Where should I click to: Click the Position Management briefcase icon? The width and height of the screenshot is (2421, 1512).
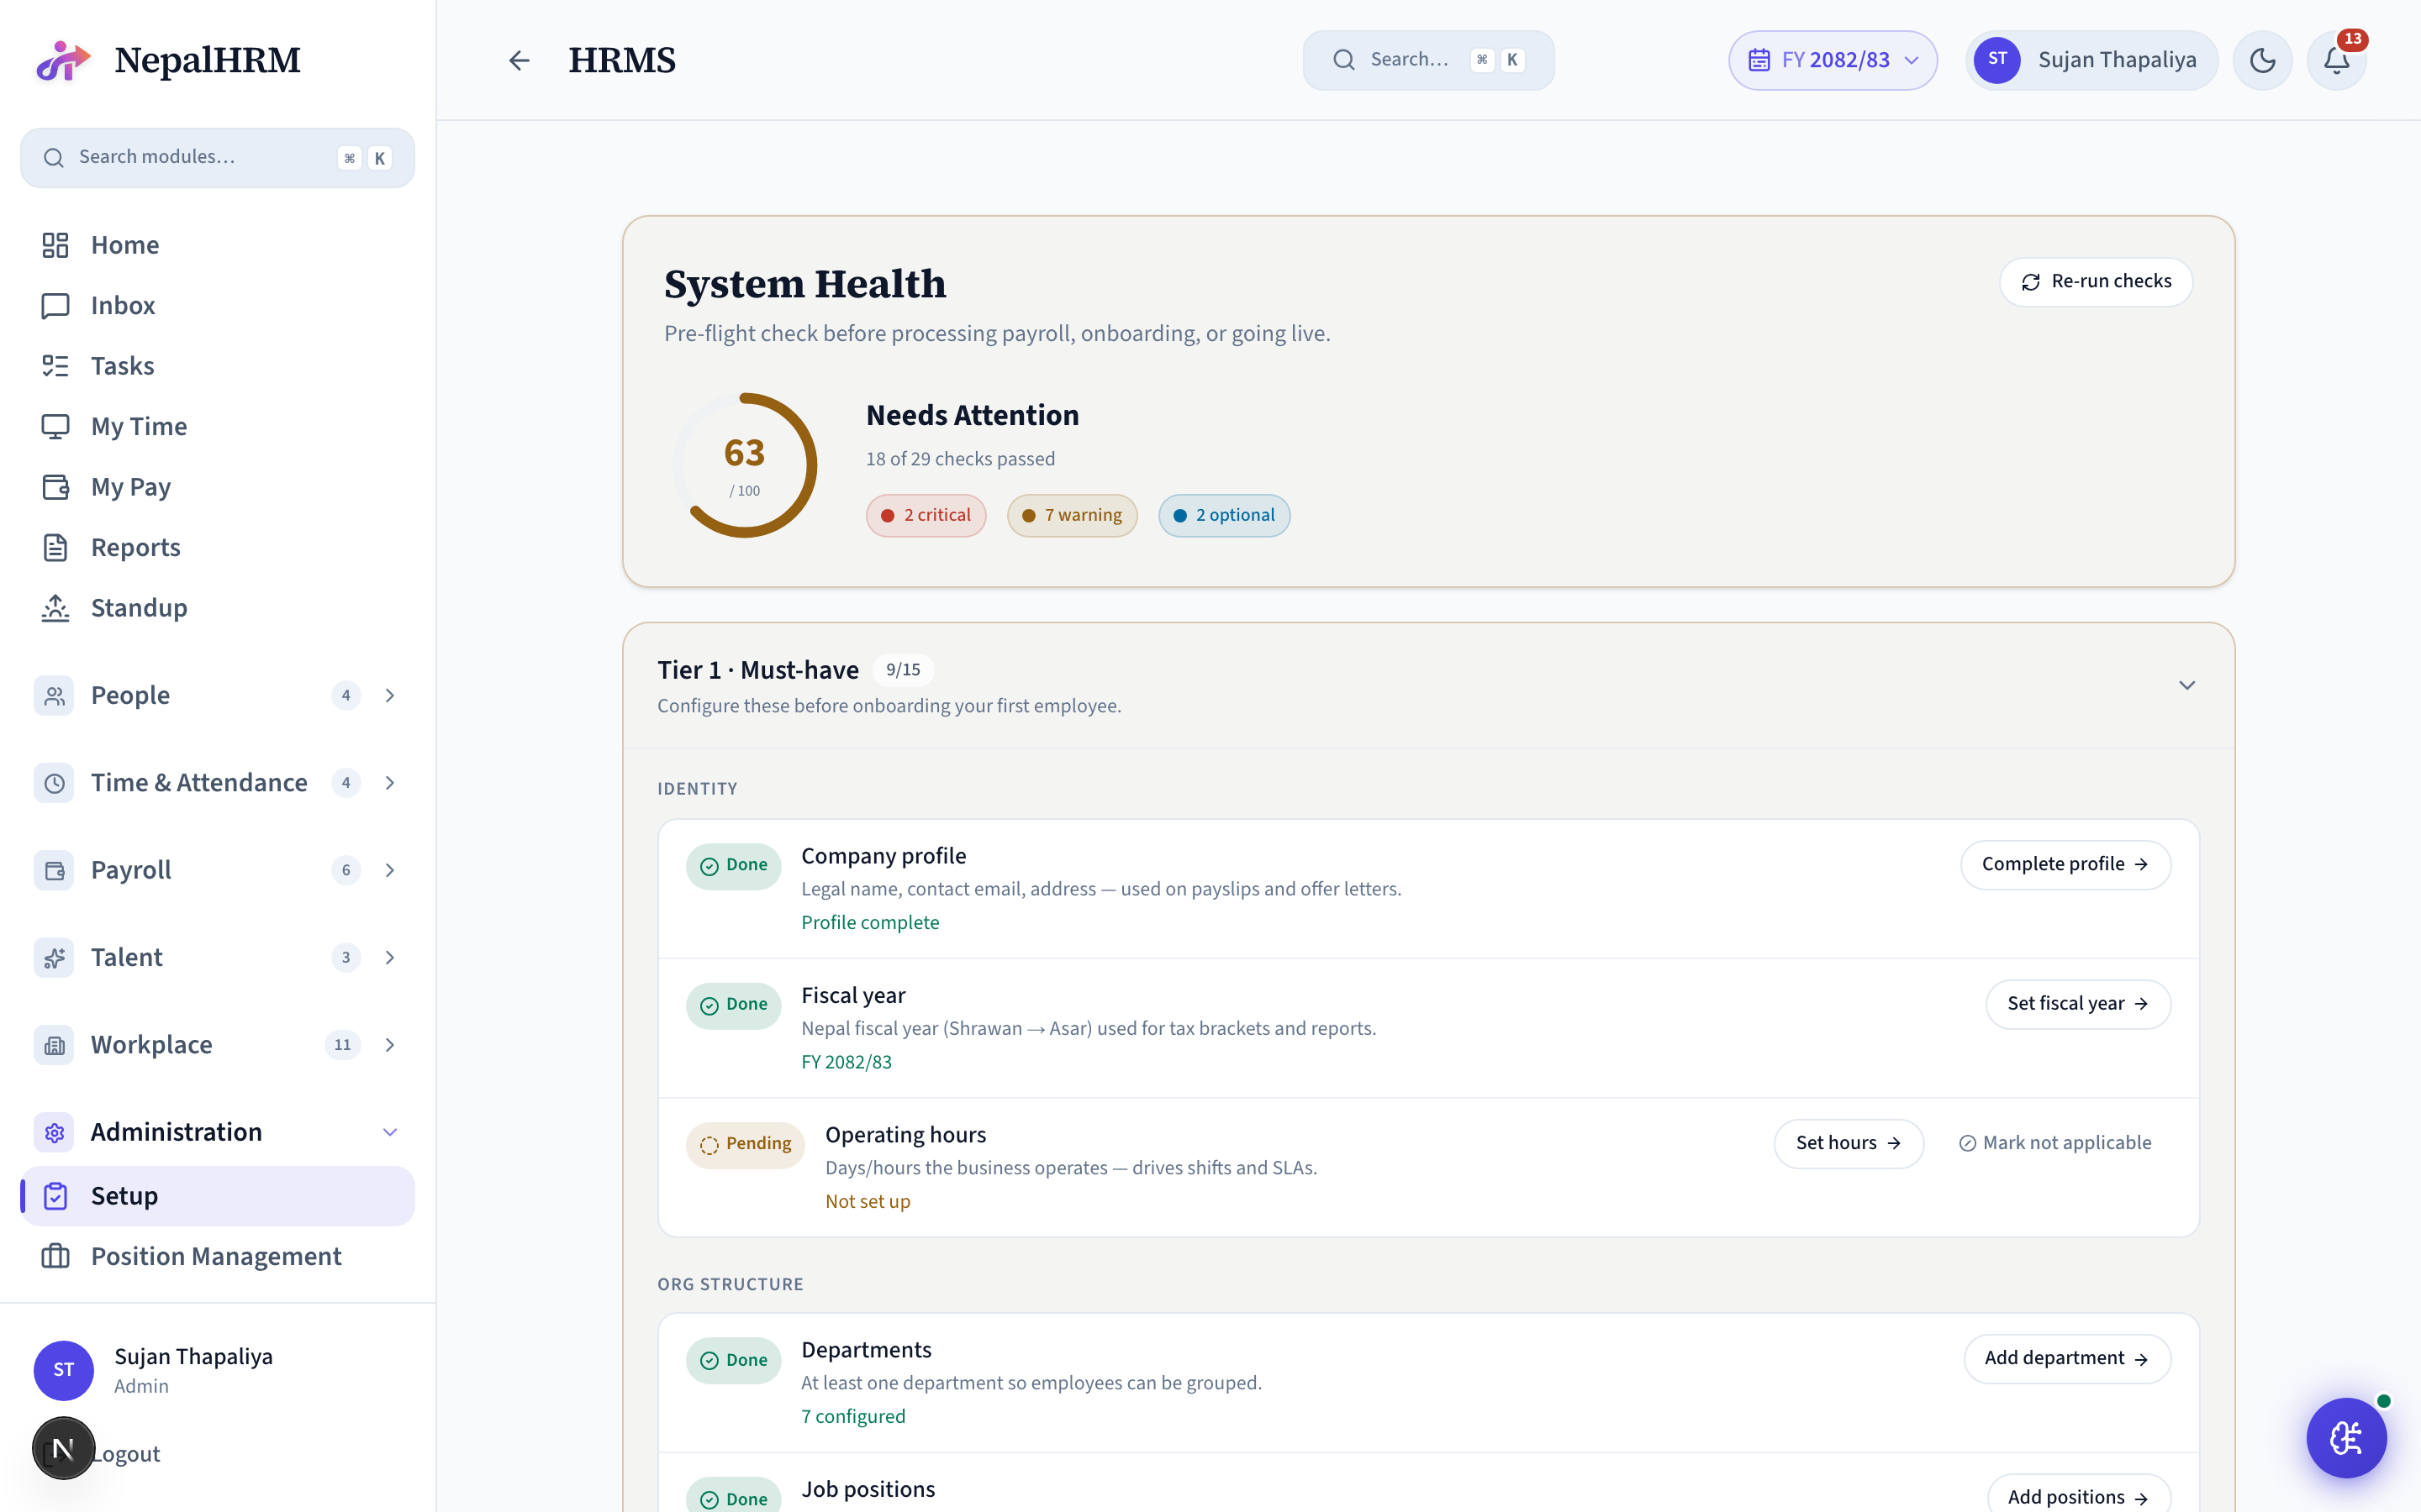[55, 1256]
